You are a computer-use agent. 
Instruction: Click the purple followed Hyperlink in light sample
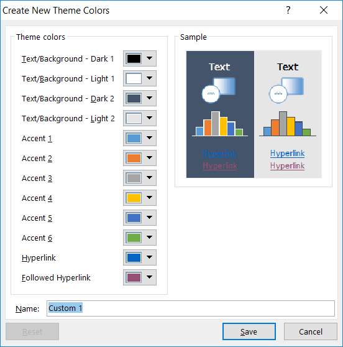[x=288, y=166]
